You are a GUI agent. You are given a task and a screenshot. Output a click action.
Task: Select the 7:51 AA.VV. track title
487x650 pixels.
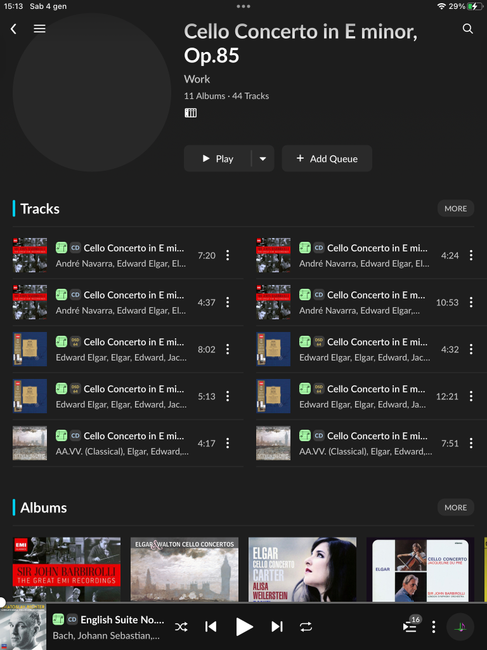(x=377, y=435)
